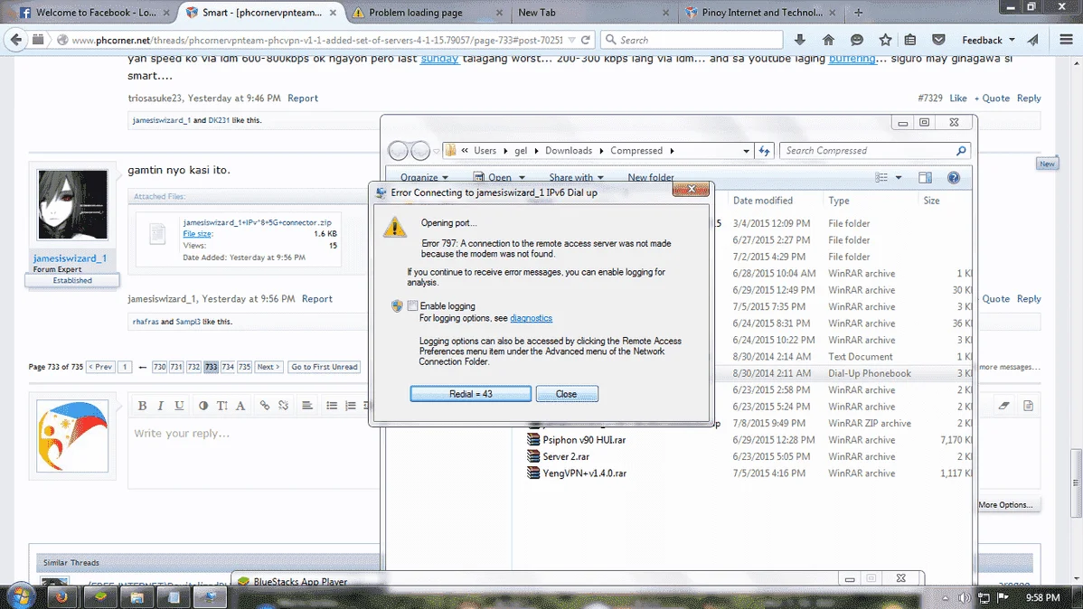This screenshot has width=1083, height=609.
Task: Open bookmarks list icon in browser toolbar
Action: point(910,40)
